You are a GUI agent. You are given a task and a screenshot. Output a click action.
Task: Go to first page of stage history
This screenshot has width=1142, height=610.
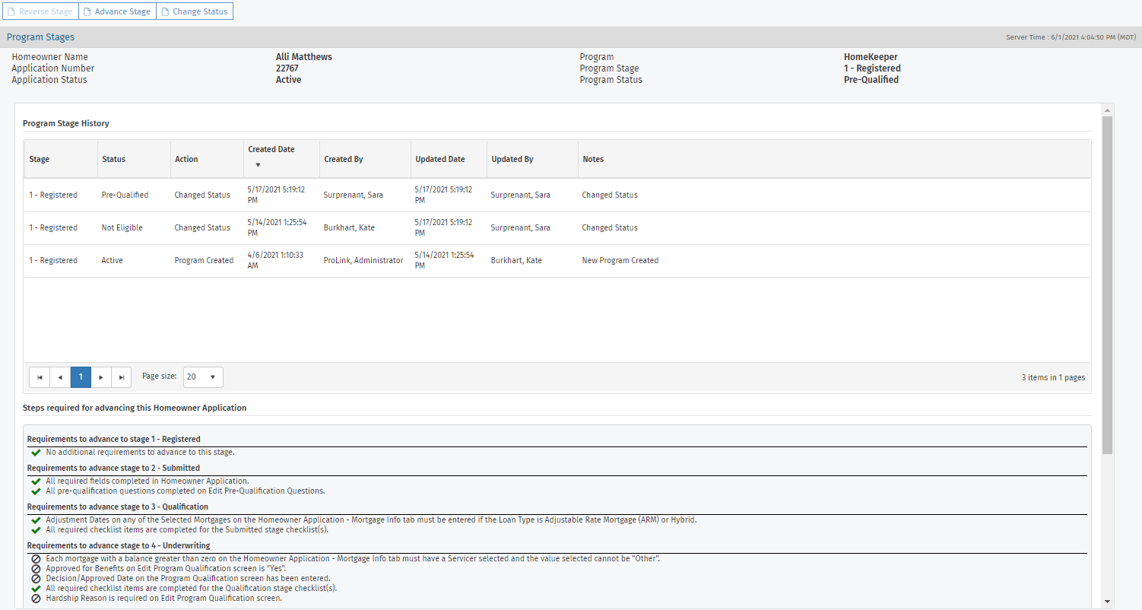click(40, 377)
